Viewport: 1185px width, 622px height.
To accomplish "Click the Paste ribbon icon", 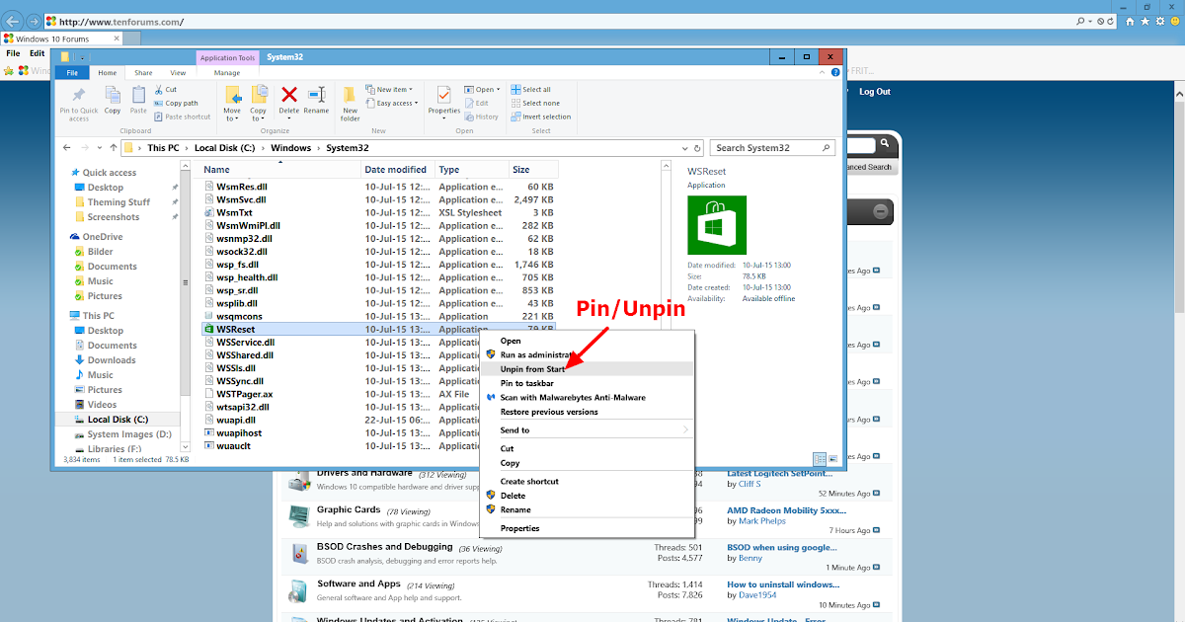I will tap(138, 95).
